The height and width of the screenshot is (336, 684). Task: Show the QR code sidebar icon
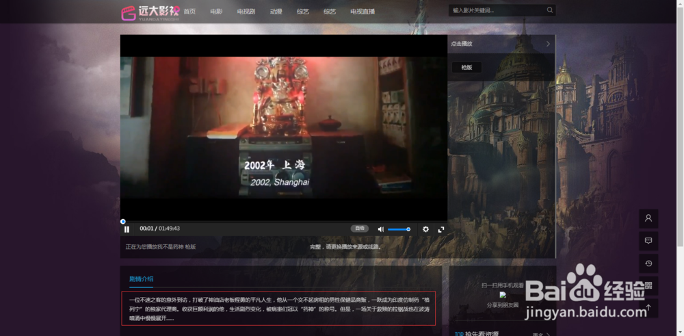(648, 286)
